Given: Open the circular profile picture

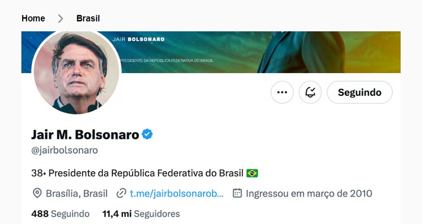Looking at the screenshot, I should point(77,72).
